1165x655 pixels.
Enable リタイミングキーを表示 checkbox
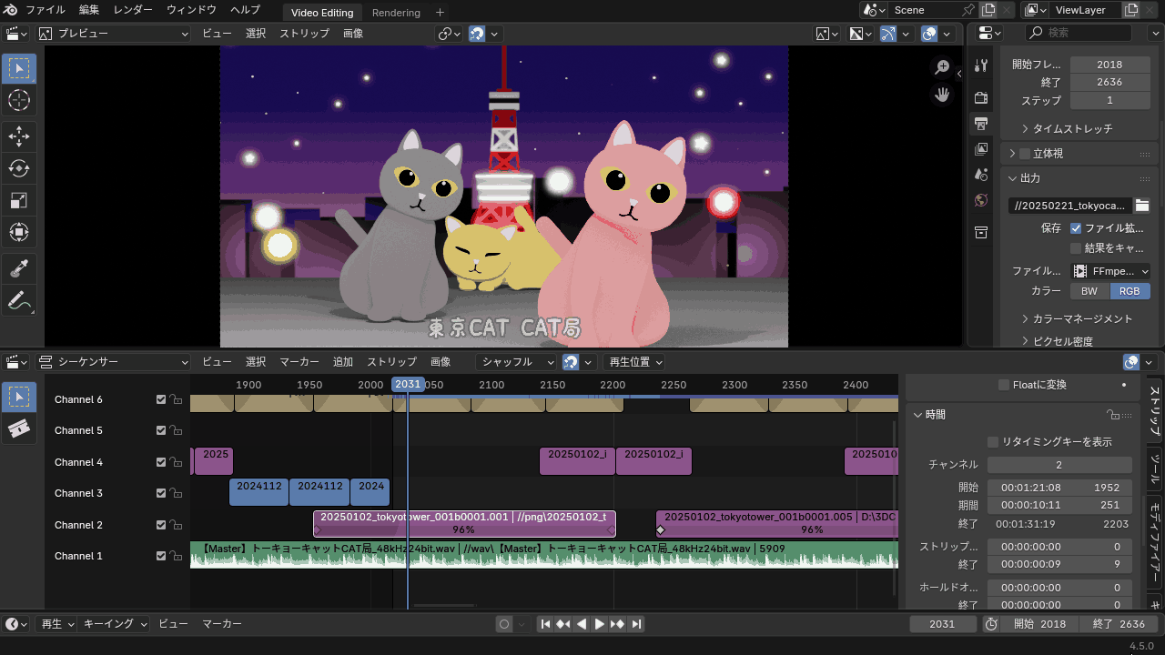(x=994, y=442)
